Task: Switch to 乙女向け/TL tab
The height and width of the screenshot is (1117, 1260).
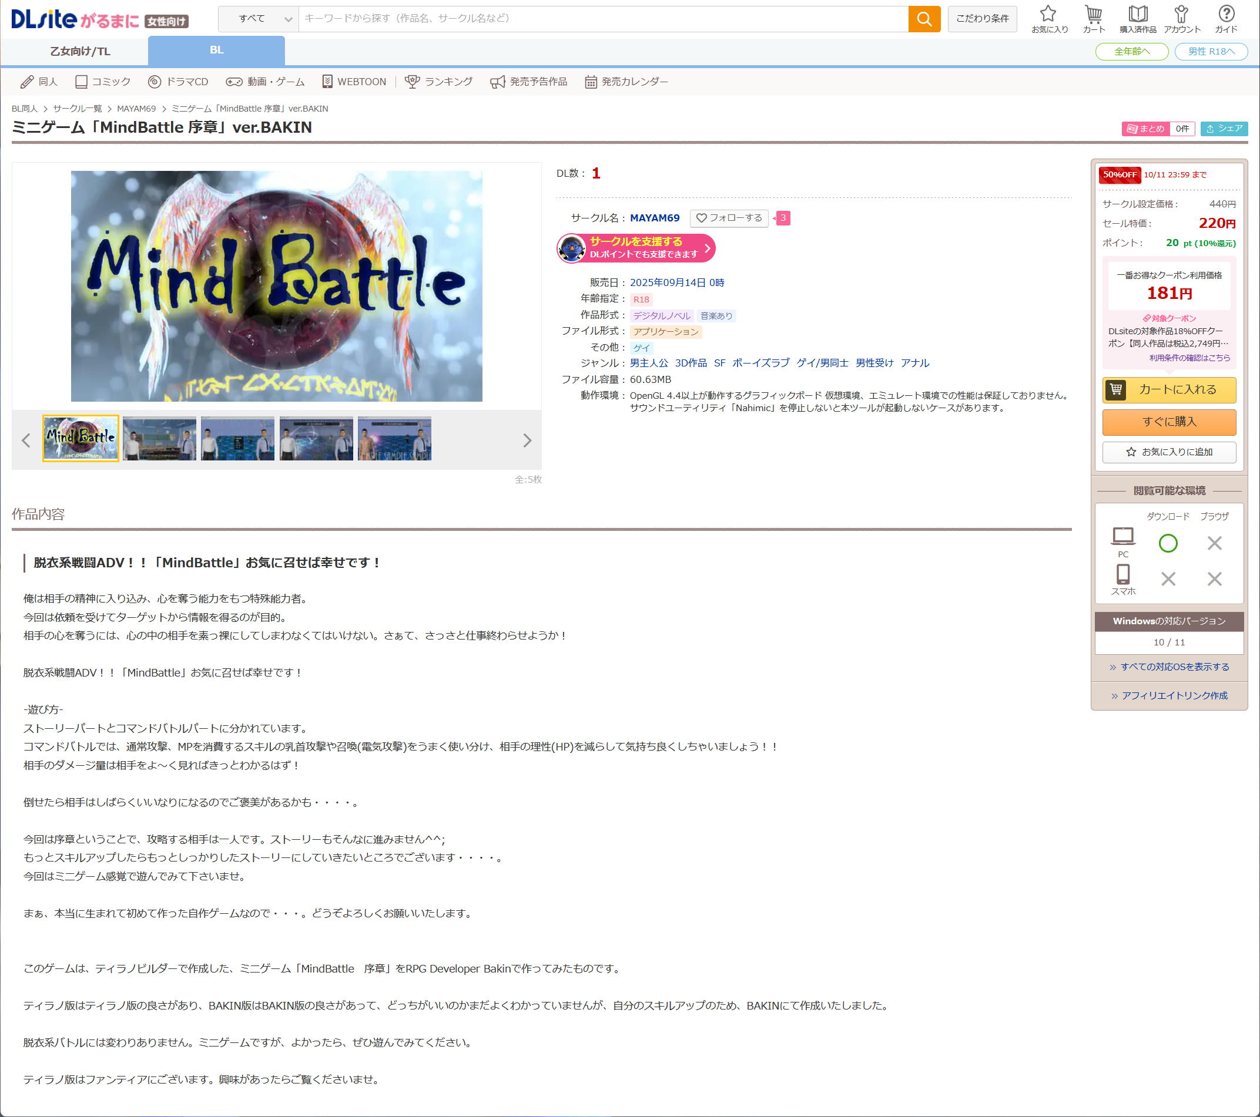Action: coord(80,51)
